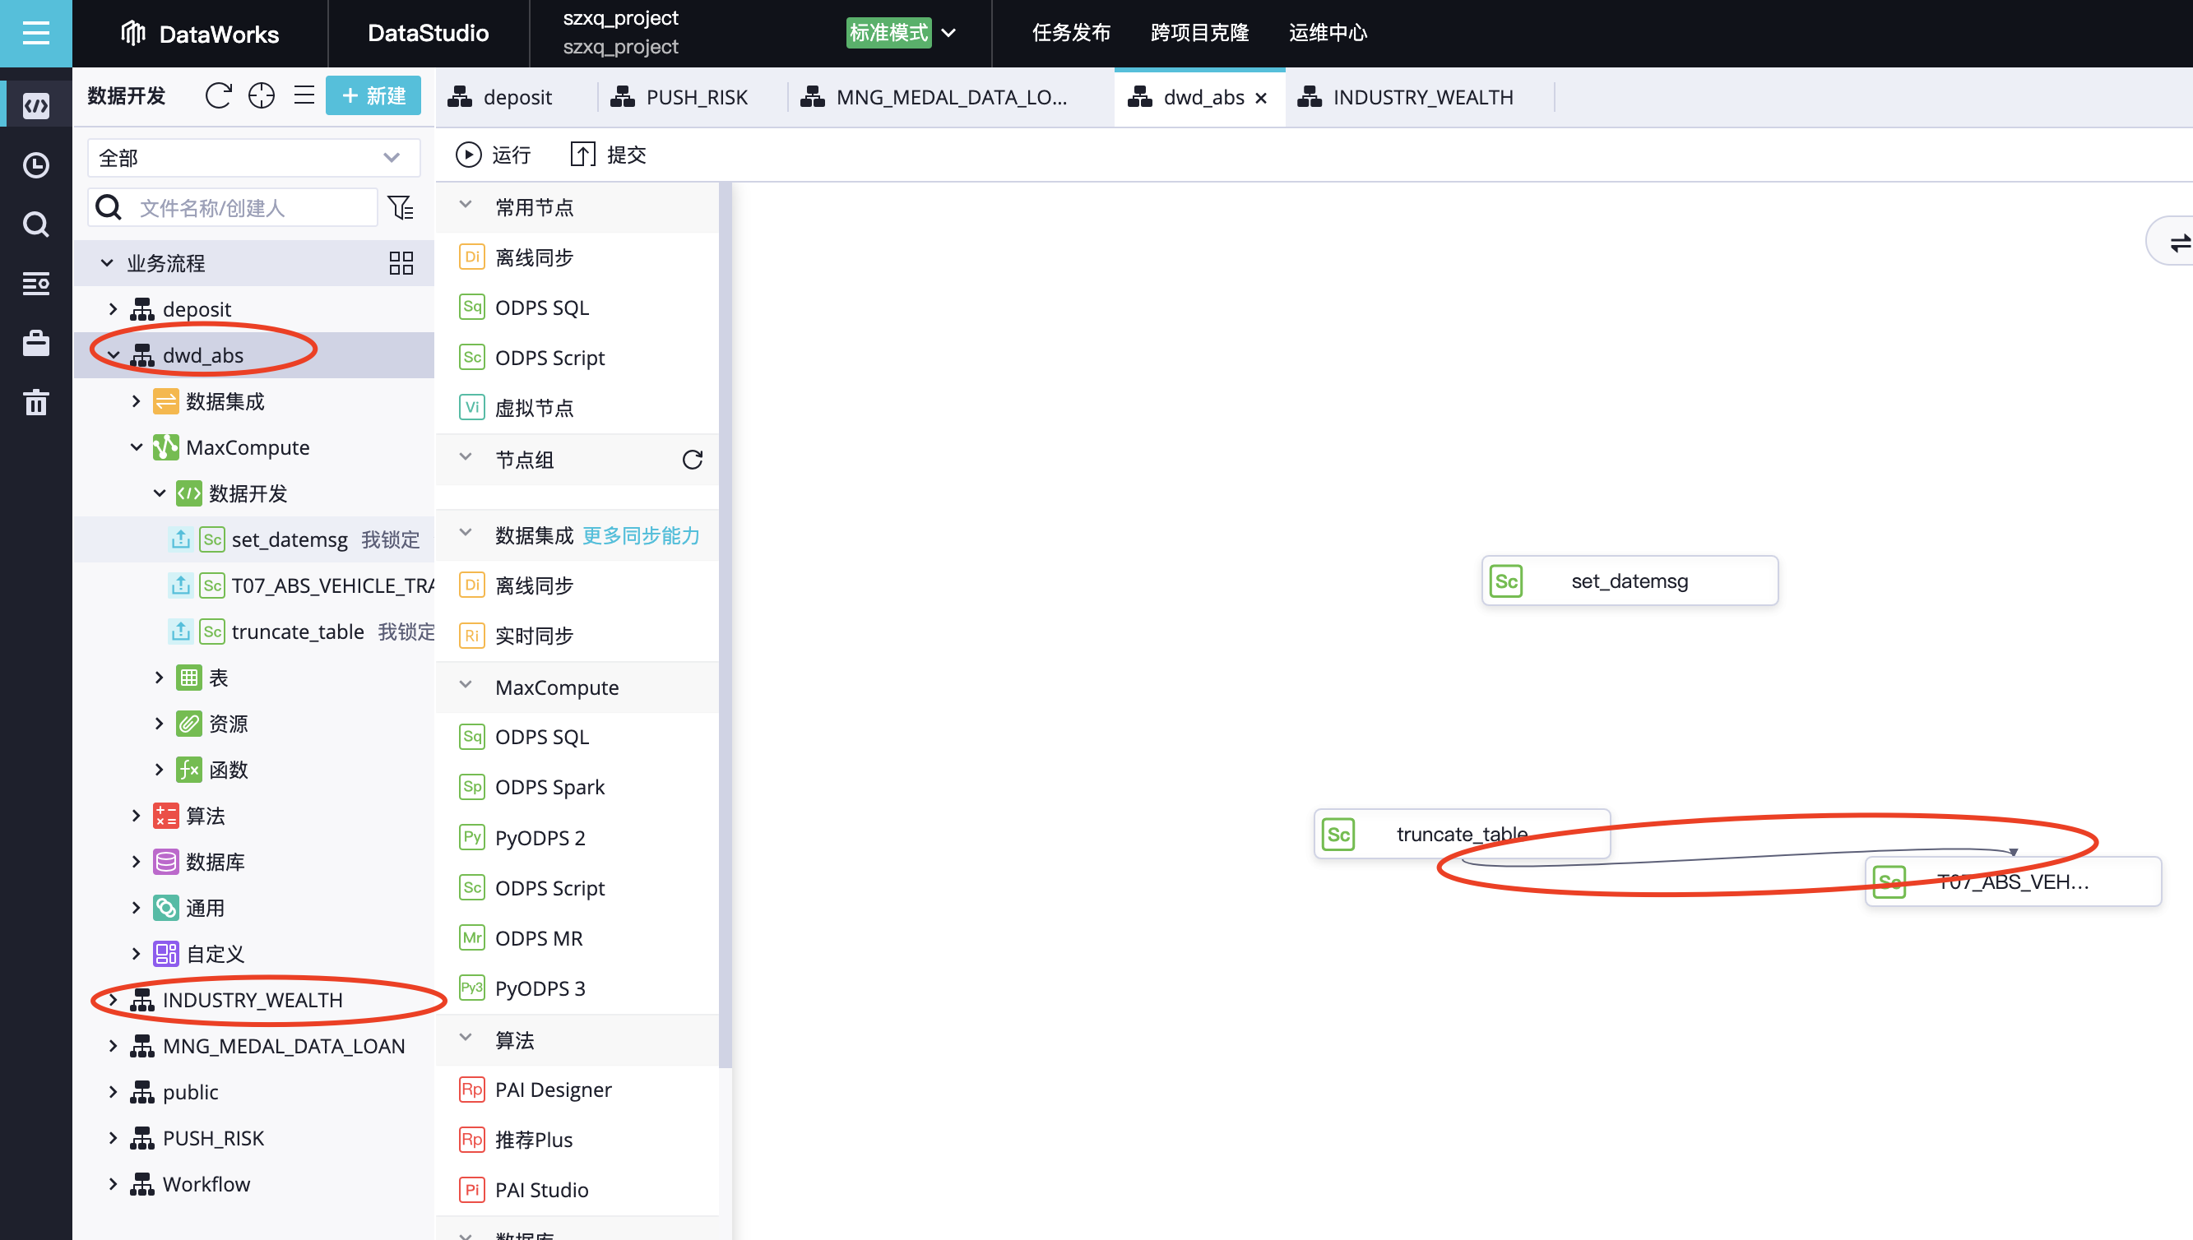Open the clock history sidebar icon
Screen dimensions: 2193x1240
pos(36,165)
